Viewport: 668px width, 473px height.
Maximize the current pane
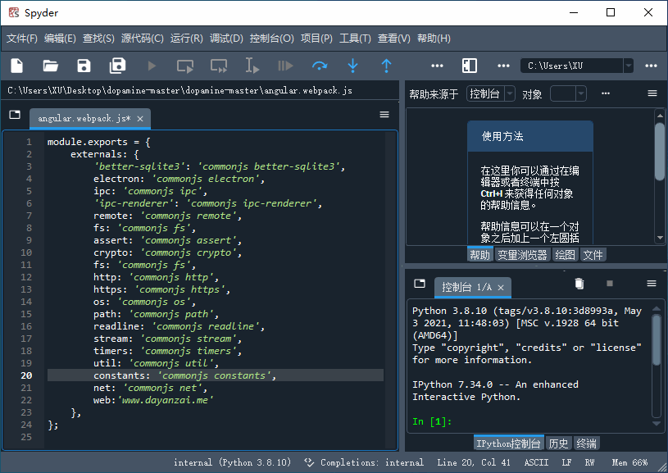[468, 66]
